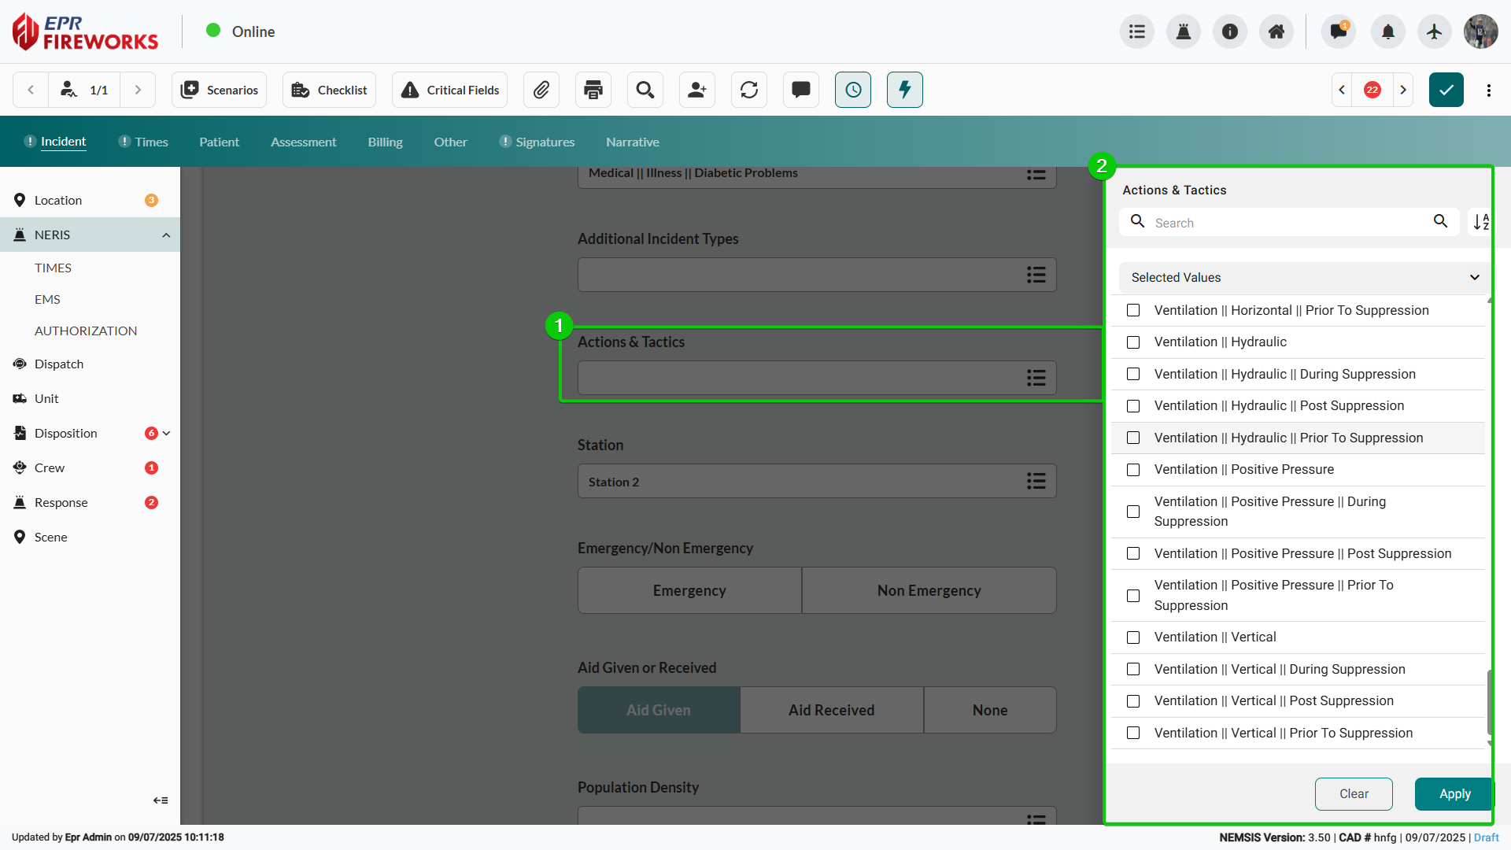
Task: Toggle the A-Z sort order icon
Action: tap(1481, 222)
